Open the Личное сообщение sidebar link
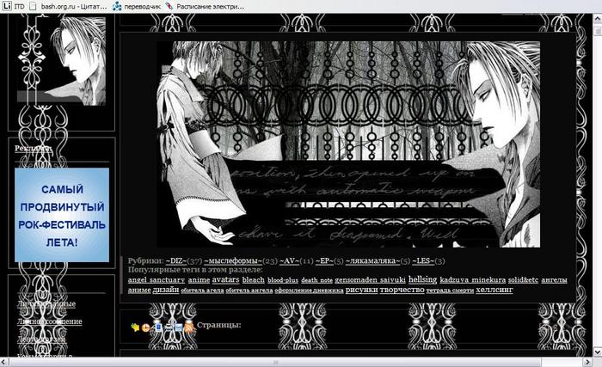 click(50, 321)
